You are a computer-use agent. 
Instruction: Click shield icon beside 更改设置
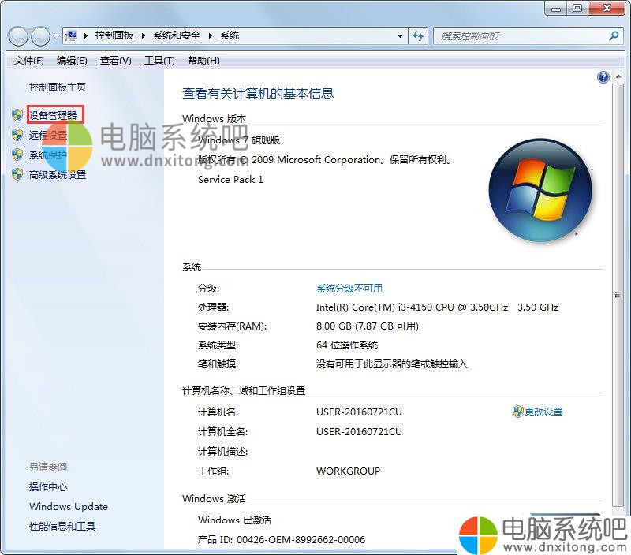(517, 412)
